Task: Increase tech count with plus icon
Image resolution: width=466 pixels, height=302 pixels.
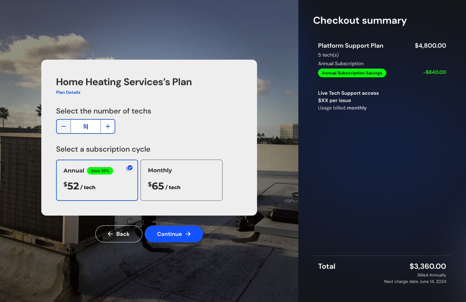Action: 108,126
